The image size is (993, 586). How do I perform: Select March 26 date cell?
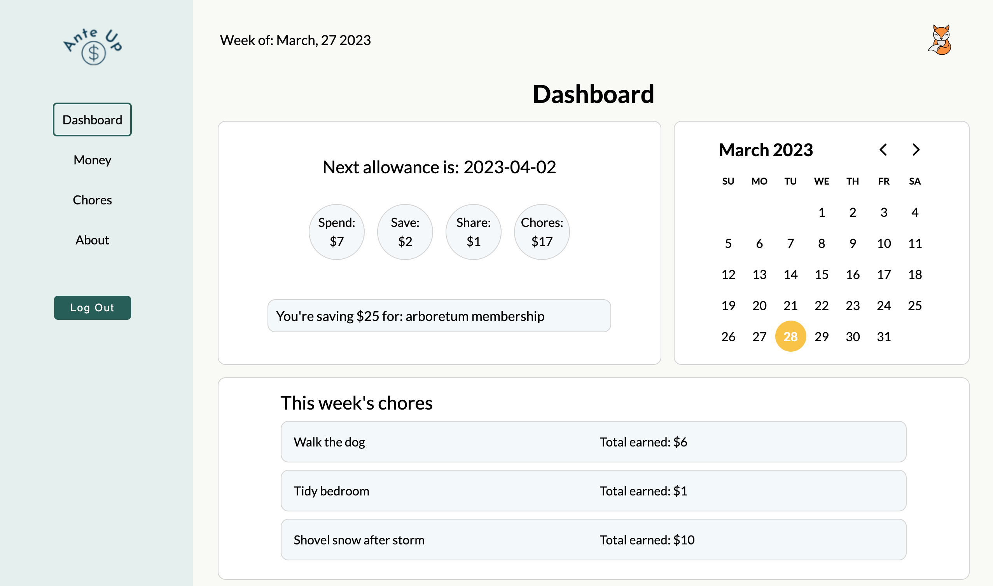tap(728, 337)
